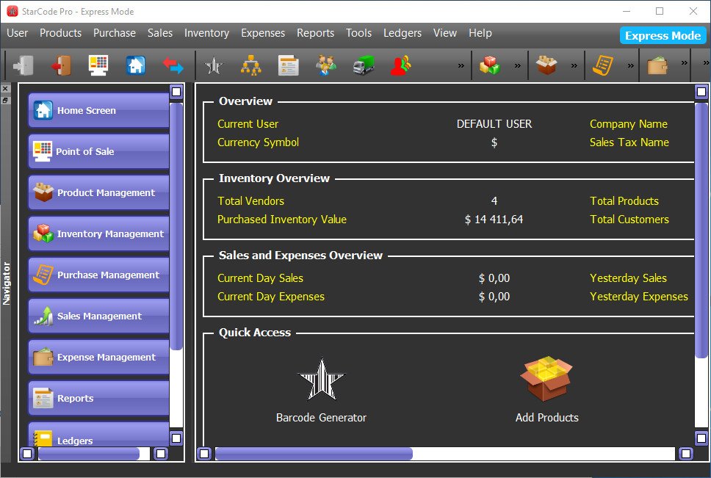Click the green delivery truck toolbar icon
711x478 pixels.
point(364,65)
